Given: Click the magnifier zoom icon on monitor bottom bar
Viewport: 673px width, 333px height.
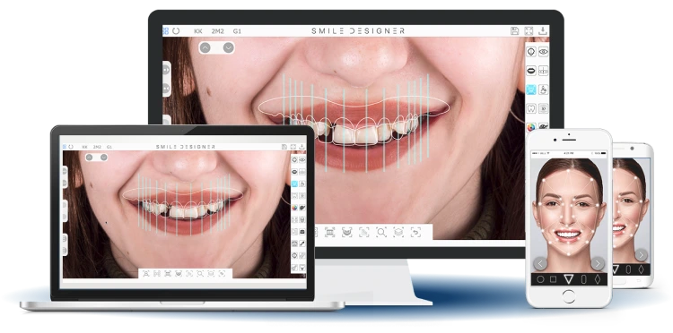Looking at the screenshot, I should coord(381,233).
